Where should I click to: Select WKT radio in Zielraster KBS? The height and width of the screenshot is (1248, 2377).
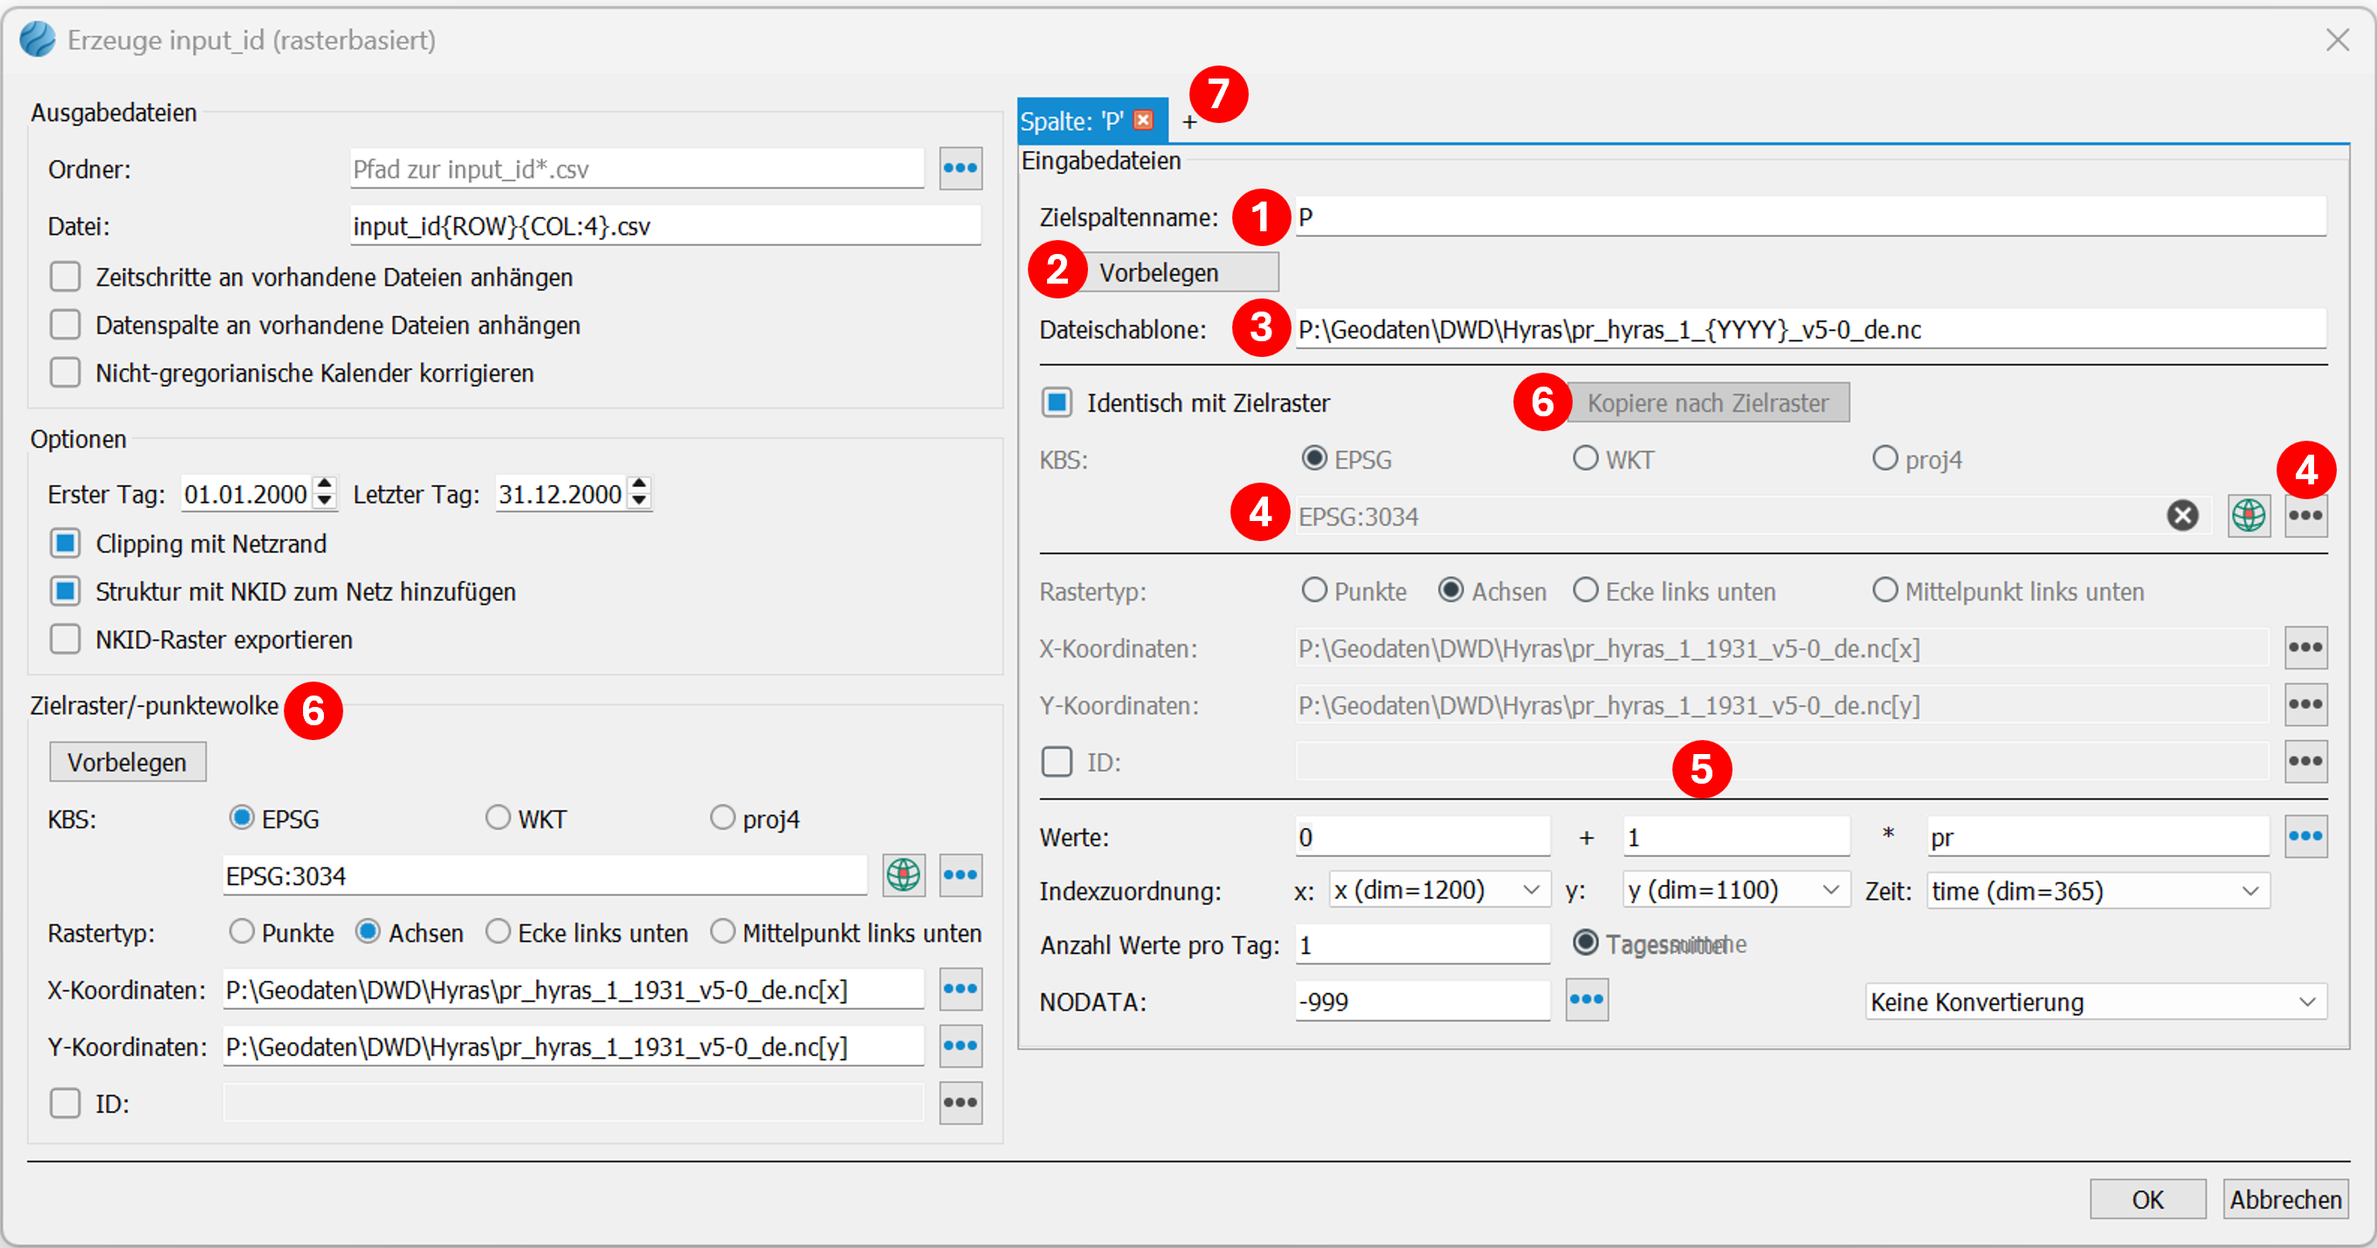click(499, 818)
